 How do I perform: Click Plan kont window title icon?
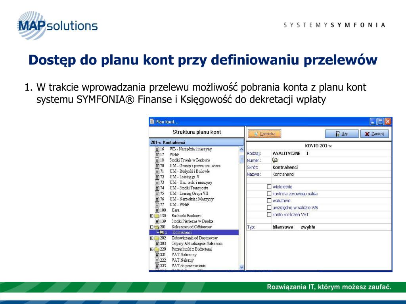(152, 122)
